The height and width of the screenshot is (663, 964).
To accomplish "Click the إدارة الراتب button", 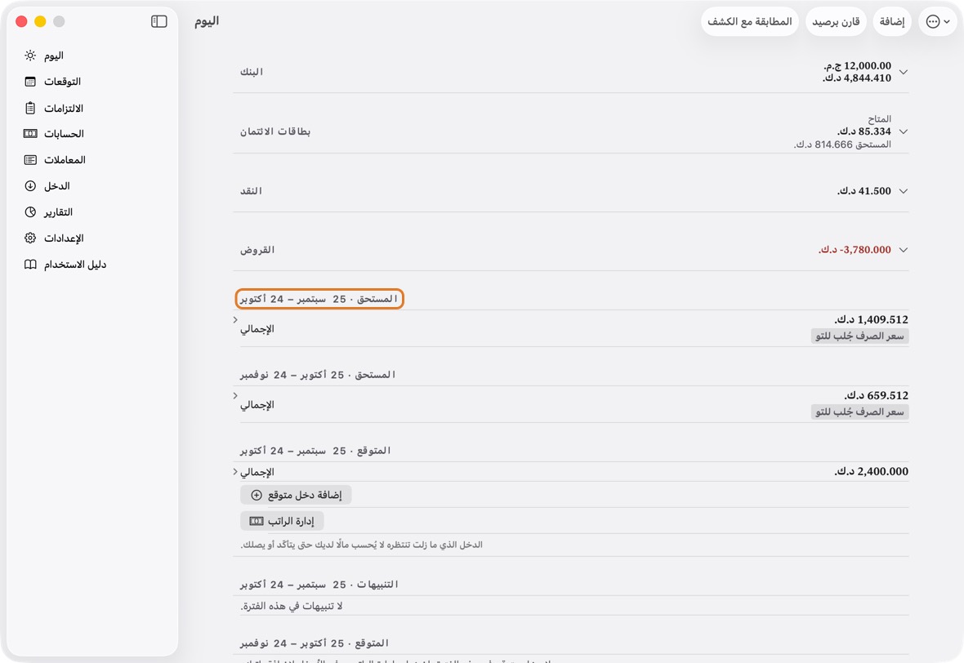I will pos(282,521).
